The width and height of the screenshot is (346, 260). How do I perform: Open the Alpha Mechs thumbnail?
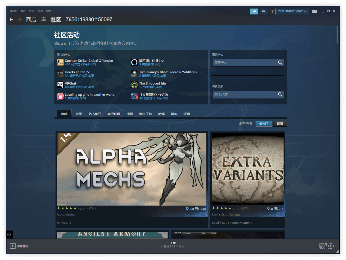pyautogui.click(x=131, y=169)
